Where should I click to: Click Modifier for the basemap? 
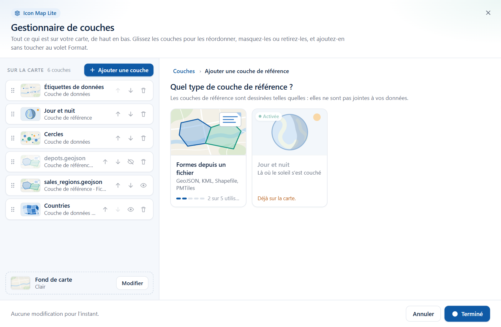pyautogui.click(x=132, y=283)
